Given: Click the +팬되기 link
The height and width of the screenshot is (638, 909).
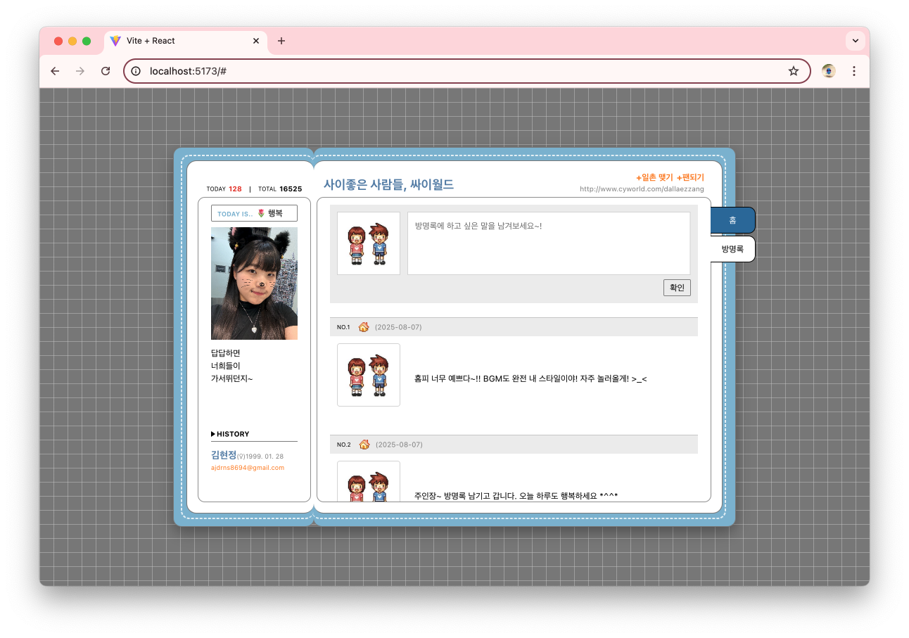Looking at the screenshot, I should tap(690, 178).
